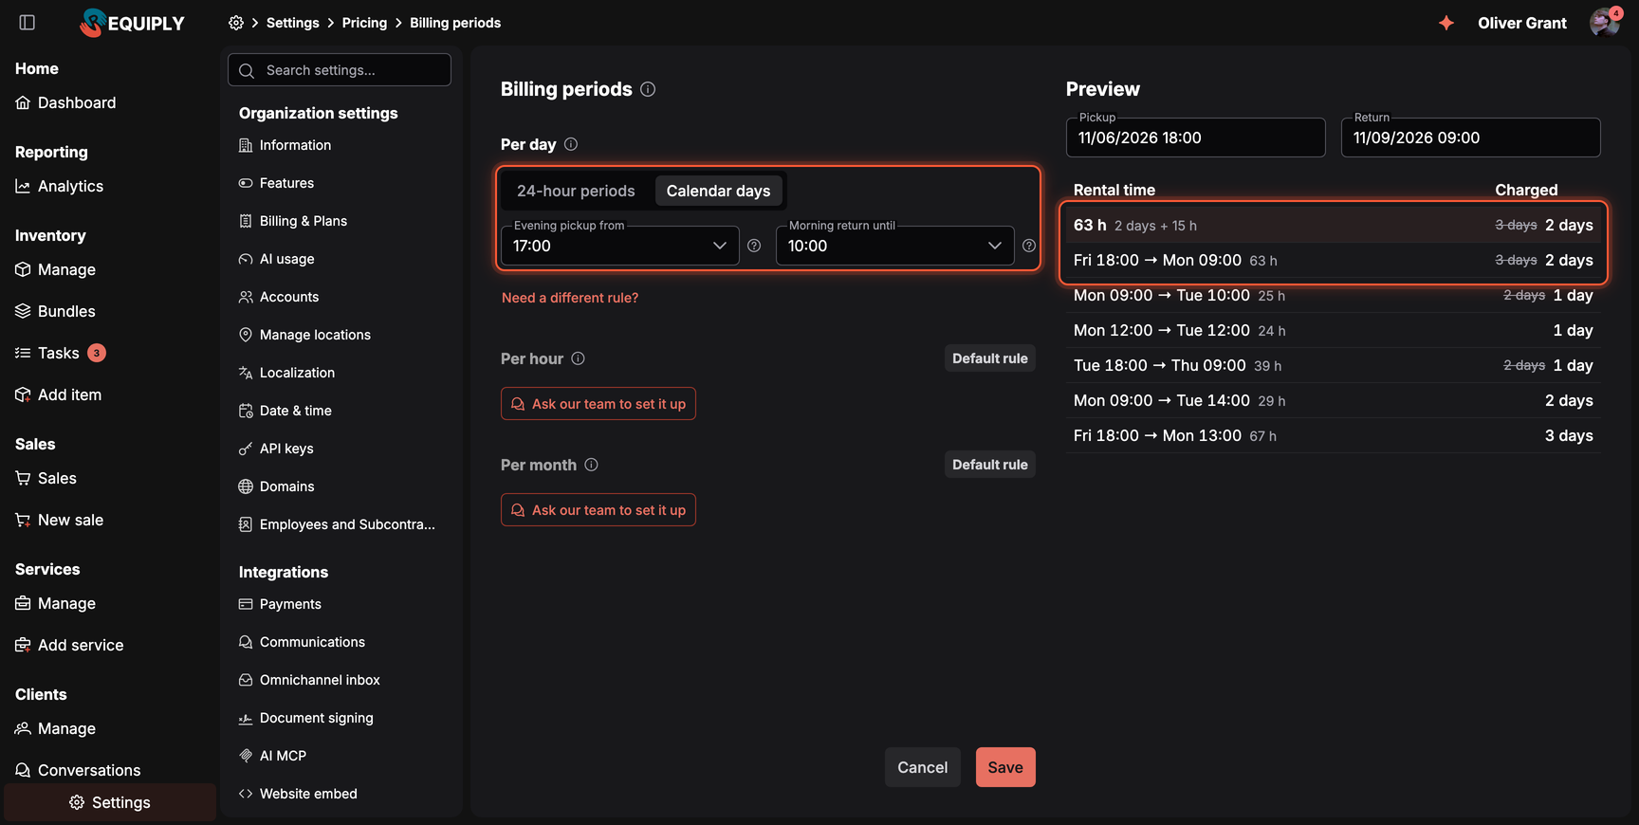This screenshot has width=1639, height=825.
Task: Open Tasks with 3 badge
Action: click(60, 353)
